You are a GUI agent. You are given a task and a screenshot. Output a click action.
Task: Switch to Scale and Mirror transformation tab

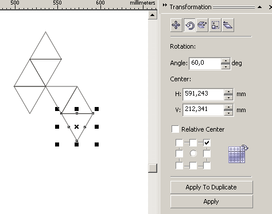point(202,25)
